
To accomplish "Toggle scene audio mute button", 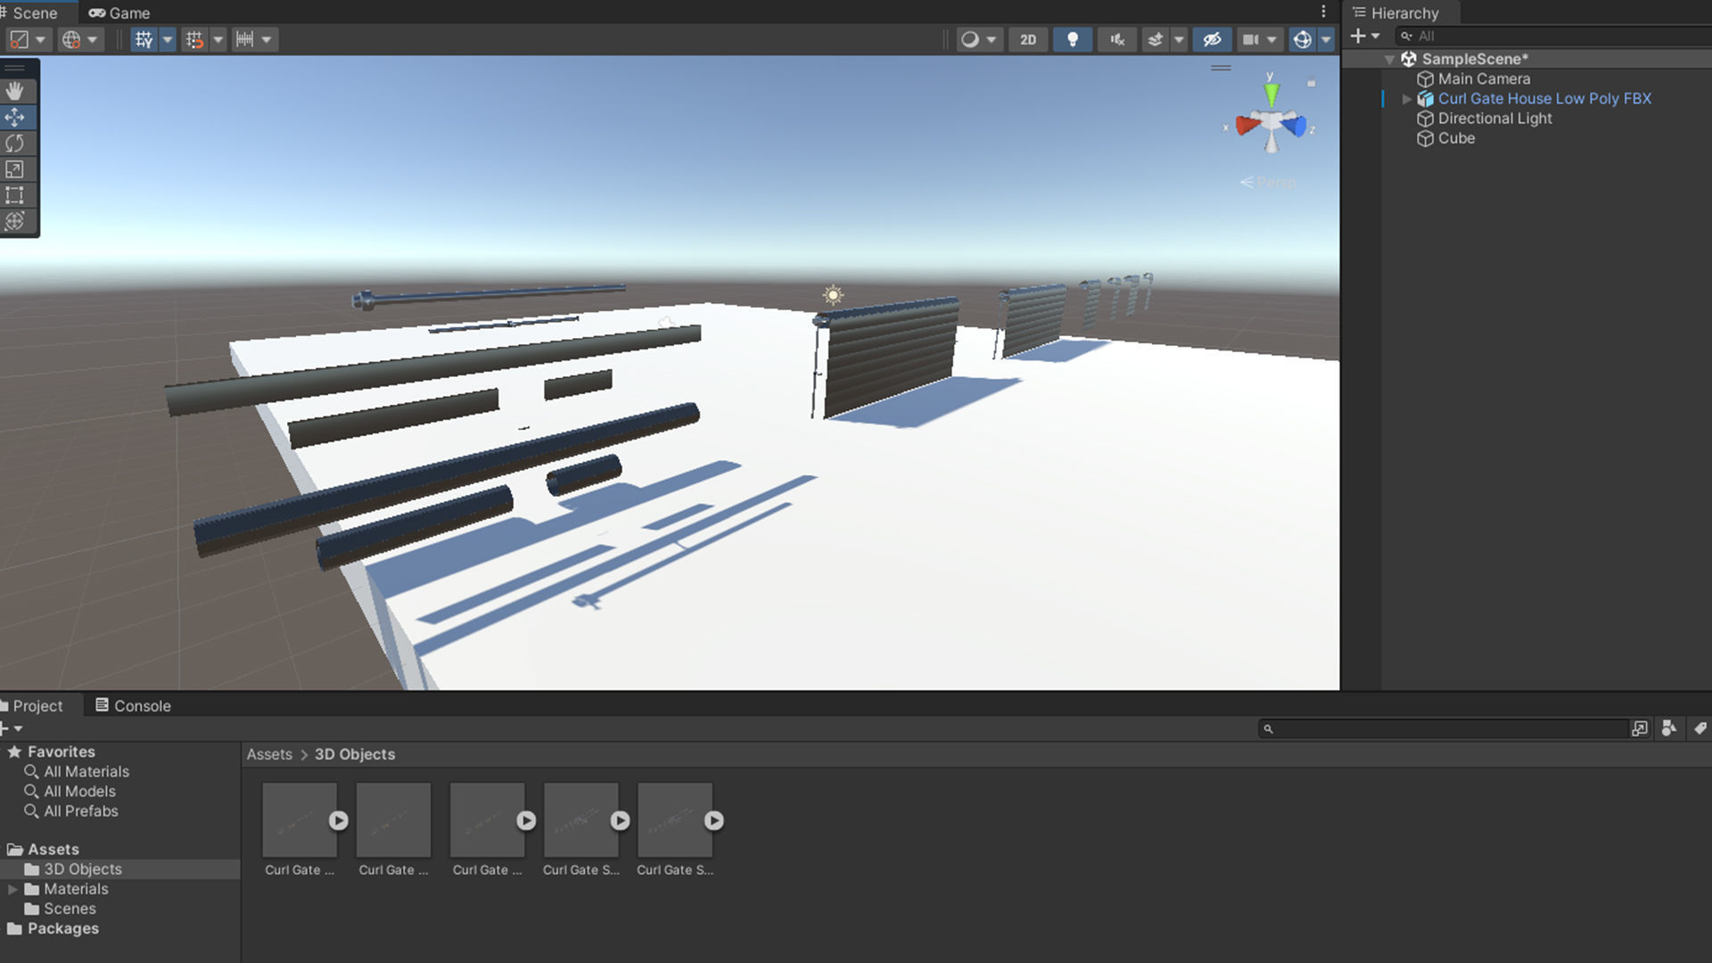I will [x=1116, y=39].
